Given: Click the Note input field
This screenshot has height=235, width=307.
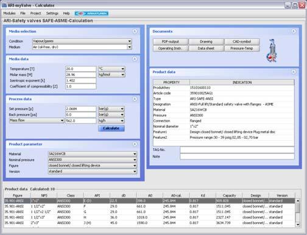Looking at the screenshot, I should tap(237, 156).
